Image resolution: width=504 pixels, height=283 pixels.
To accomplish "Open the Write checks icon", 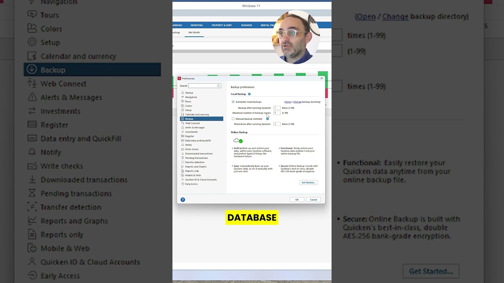I will pyautogui.click(x=182, y=149).
